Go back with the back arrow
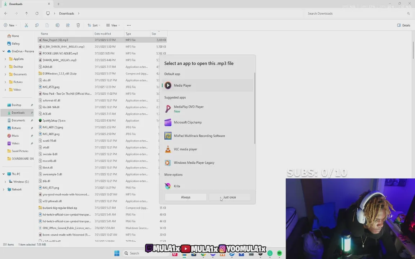415x259 pixels. [6, 13]
